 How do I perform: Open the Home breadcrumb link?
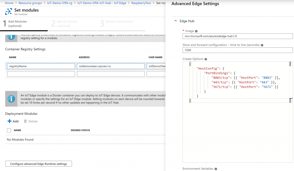pos(9,3)
